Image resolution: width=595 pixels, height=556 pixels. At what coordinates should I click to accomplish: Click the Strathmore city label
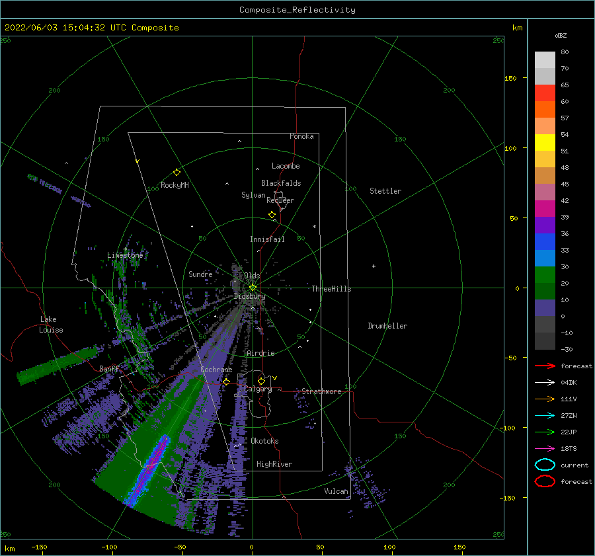[321, 391]
